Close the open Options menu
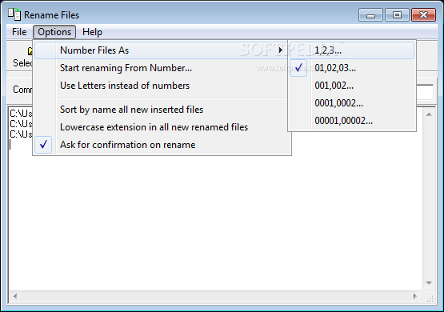Image resolution: width=444 pixels, height=312 pixels. click(54, 32)
